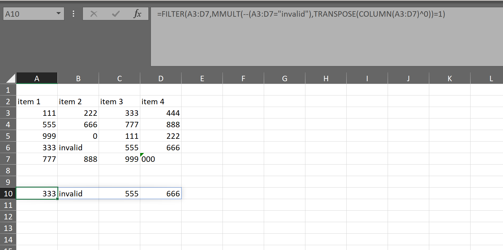This screenshot has height=250, width=503.
Task: Click the Select All corner triangle
Action: click(x=11, y=78)
